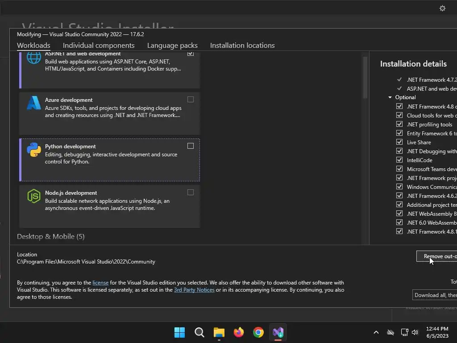
Task: Check the Python development workload
Action: point(191,146)
